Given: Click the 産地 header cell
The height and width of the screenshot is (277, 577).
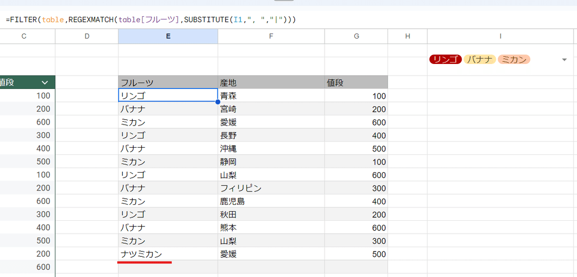Looking at the screenshot, I should coord(271,82).
